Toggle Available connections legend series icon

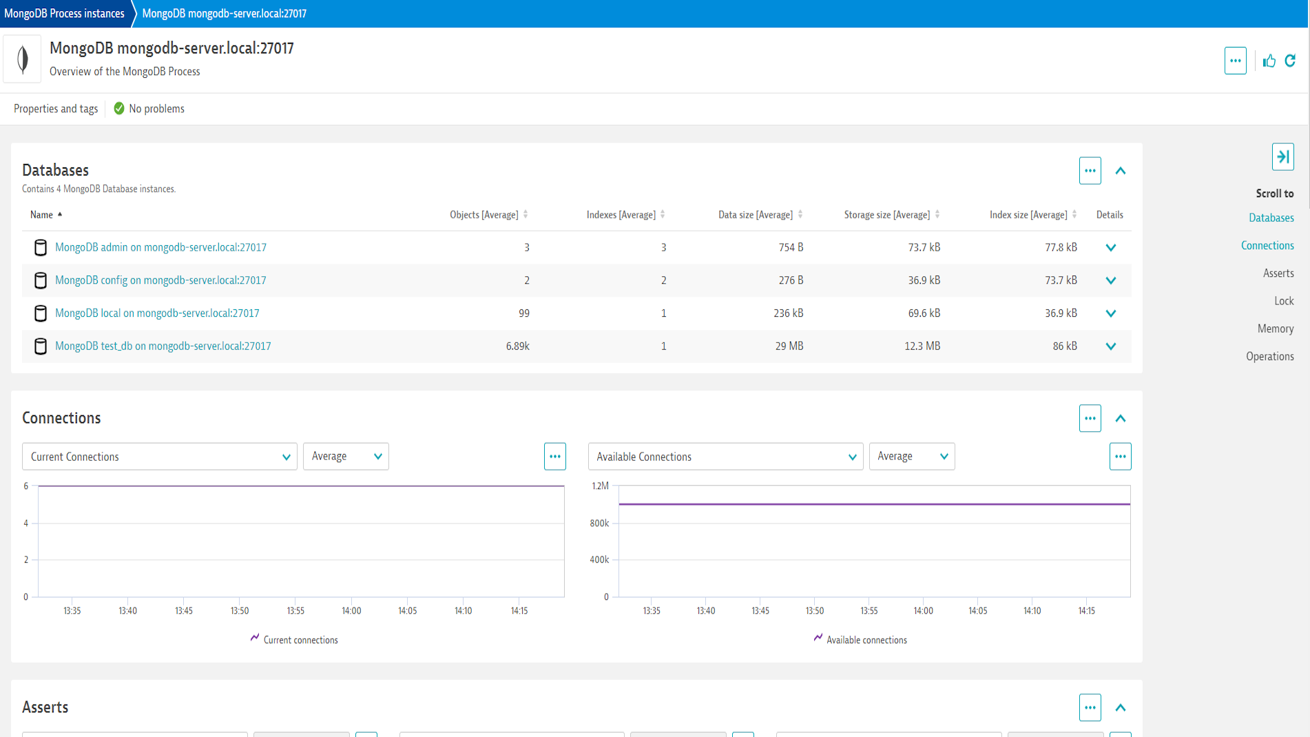coord(818,638)
